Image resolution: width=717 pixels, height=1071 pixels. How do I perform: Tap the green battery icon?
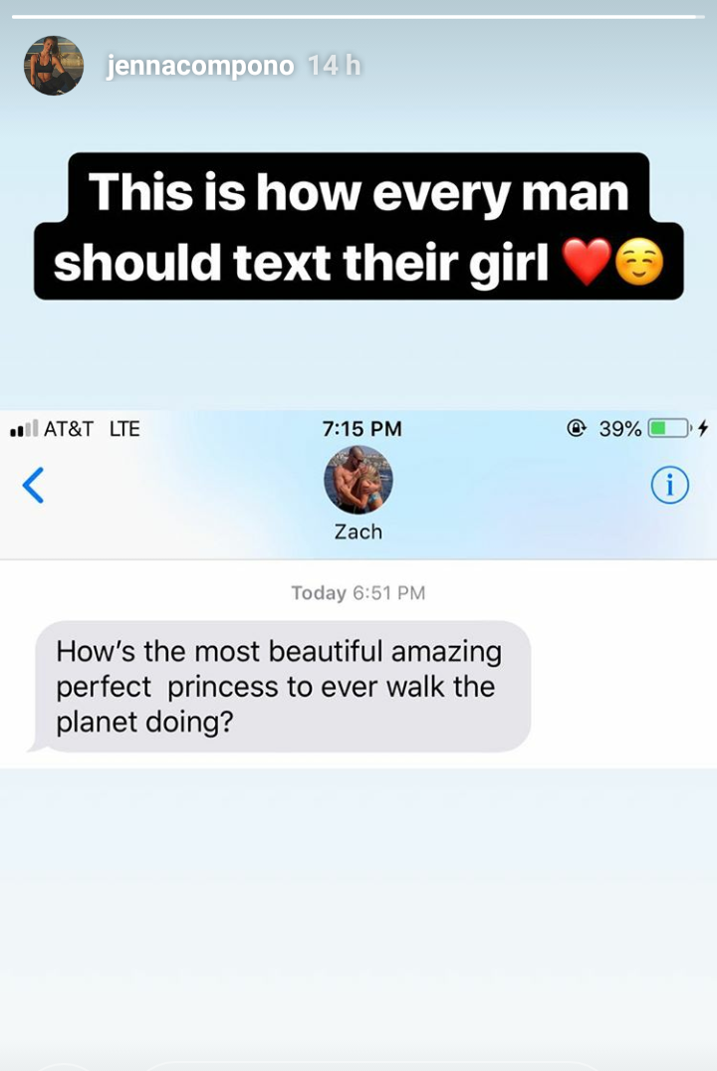tap(669, 428)
